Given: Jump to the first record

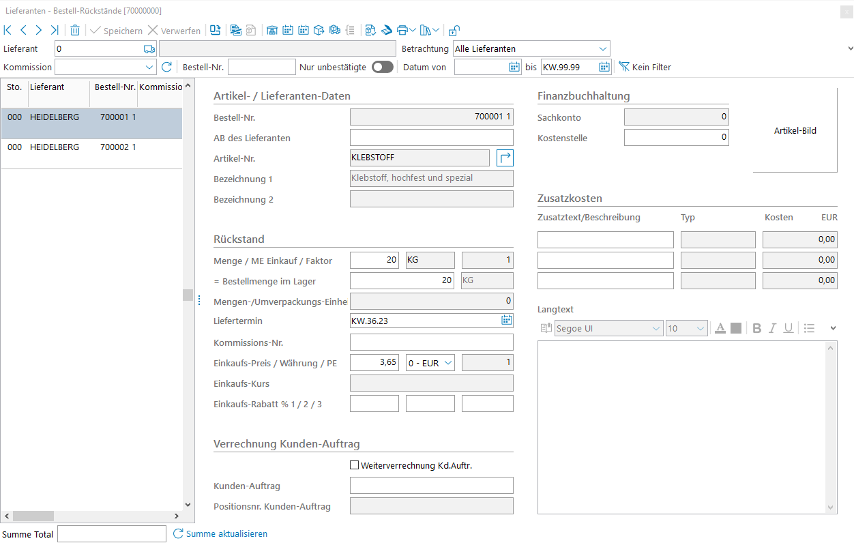Looking at the screenshot, I should click(x=8, y=30).
